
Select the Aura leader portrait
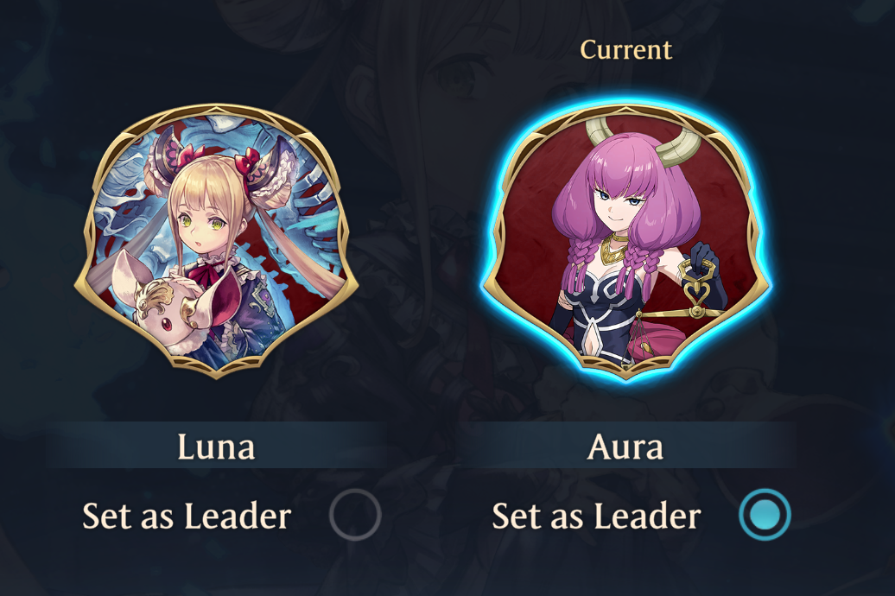(625, 241)
